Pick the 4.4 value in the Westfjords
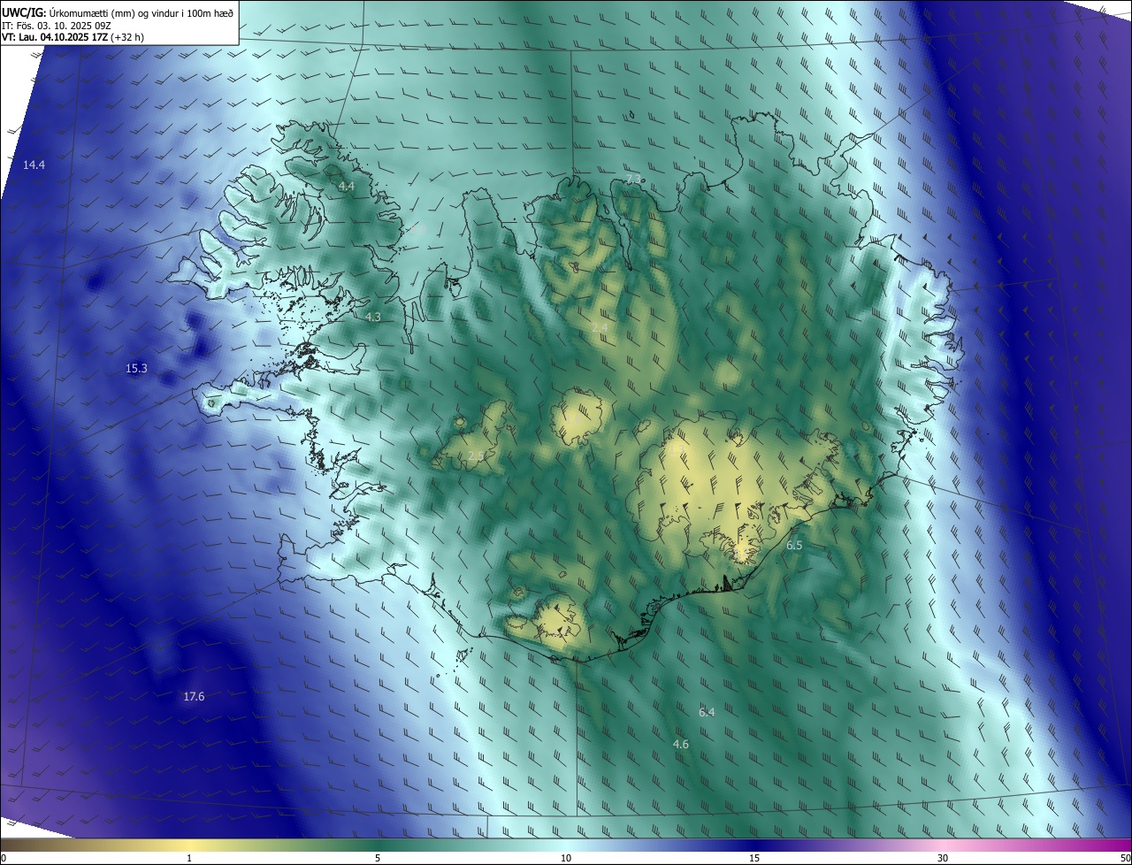This screenshot has height=865, width=1132. pos(347,187)
